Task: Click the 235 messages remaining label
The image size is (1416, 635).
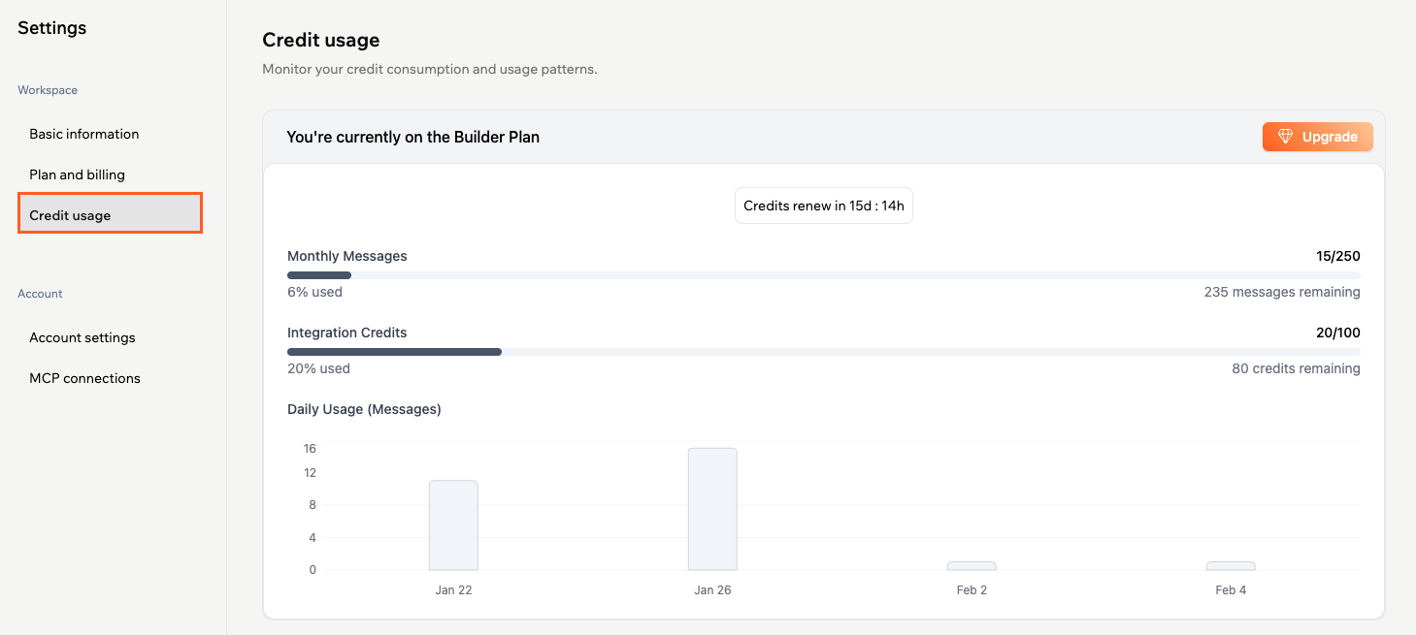Action: 1282,291
